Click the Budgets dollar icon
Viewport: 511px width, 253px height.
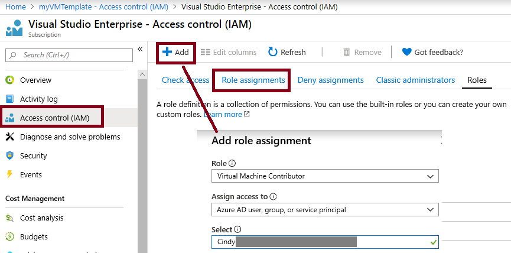10,236
